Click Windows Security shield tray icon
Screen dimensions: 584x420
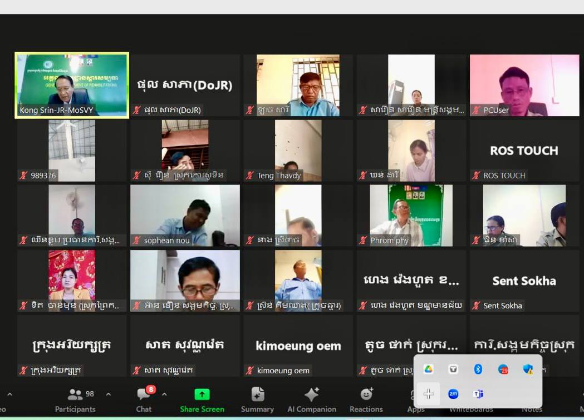pos(528,369)
